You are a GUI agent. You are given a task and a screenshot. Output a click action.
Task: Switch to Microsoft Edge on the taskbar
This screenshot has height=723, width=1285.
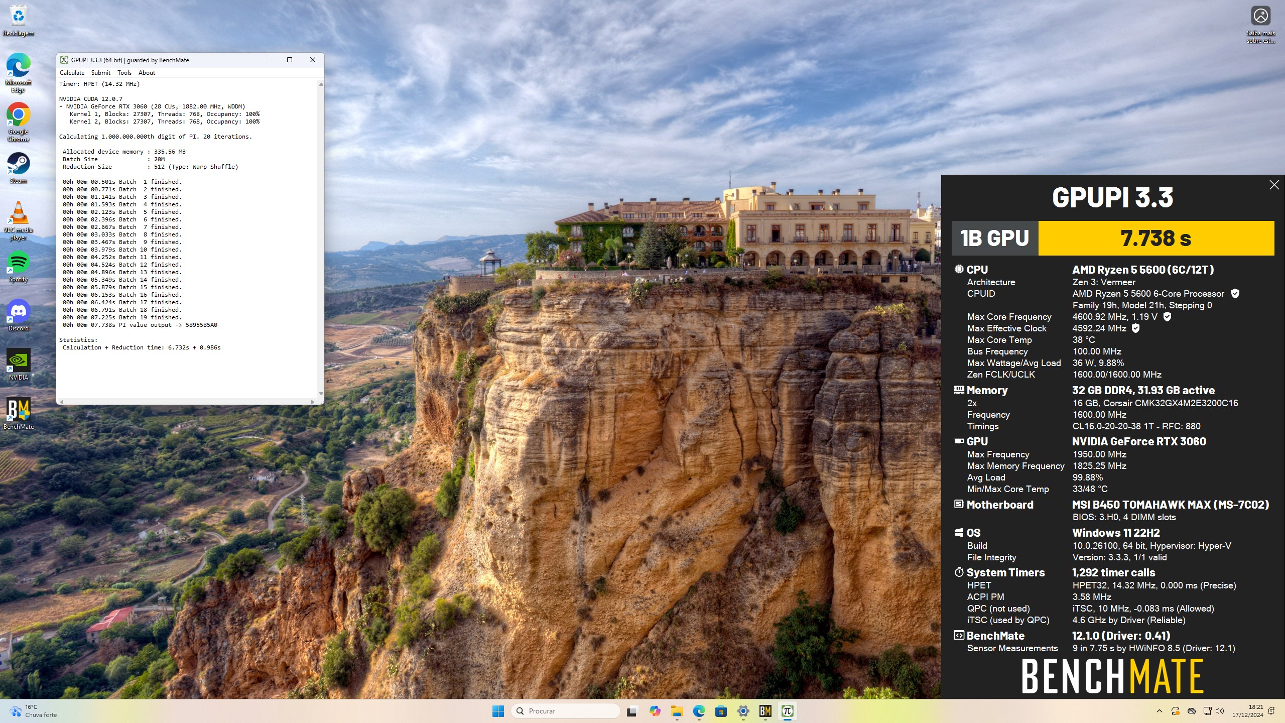click(699, 711)
